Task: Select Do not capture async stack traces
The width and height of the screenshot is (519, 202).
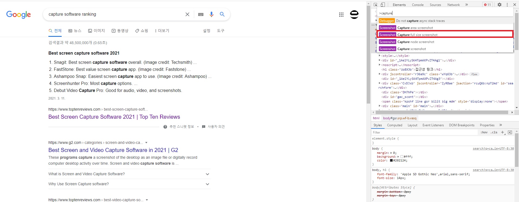Action: pyautogui.click(x=445, y=21)
